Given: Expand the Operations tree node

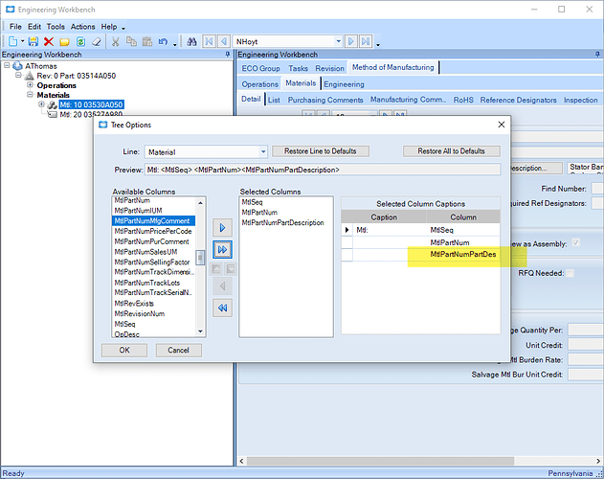Looking at the screenshot, I should pyautogui.click(x=30, y=85).
